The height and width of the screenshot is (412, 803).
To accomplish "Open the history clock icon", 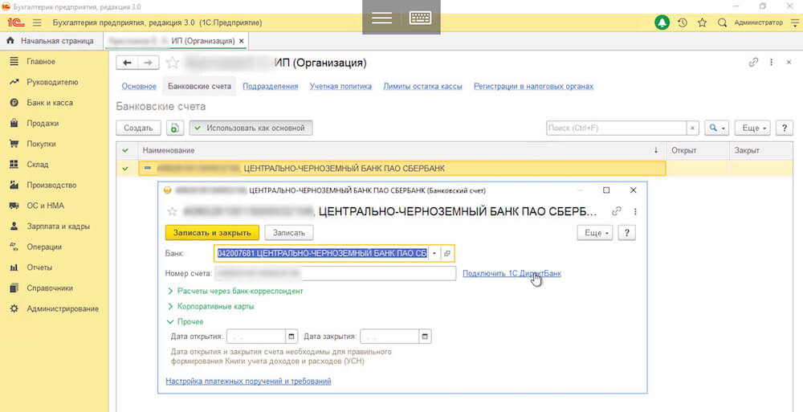I will click(x=682, y=23).
